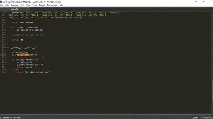Click 'neworder=[' on line 136
This screenshot has width=213, height=119.
pos(18,13)
